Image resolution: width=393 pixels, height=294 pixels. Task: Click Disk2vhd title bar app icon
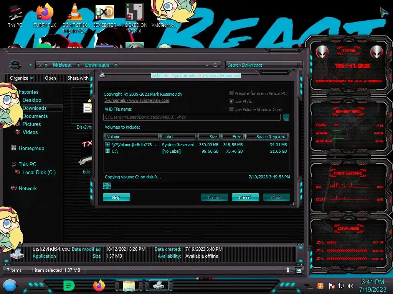point(102,75)
